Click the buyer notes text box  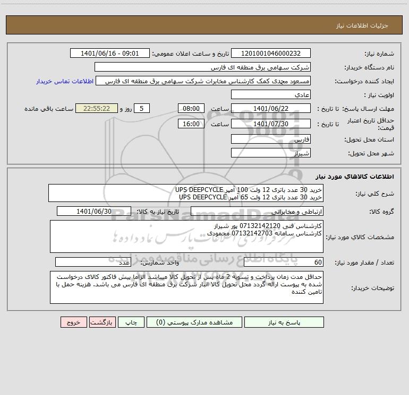click(x=186, y=287)
